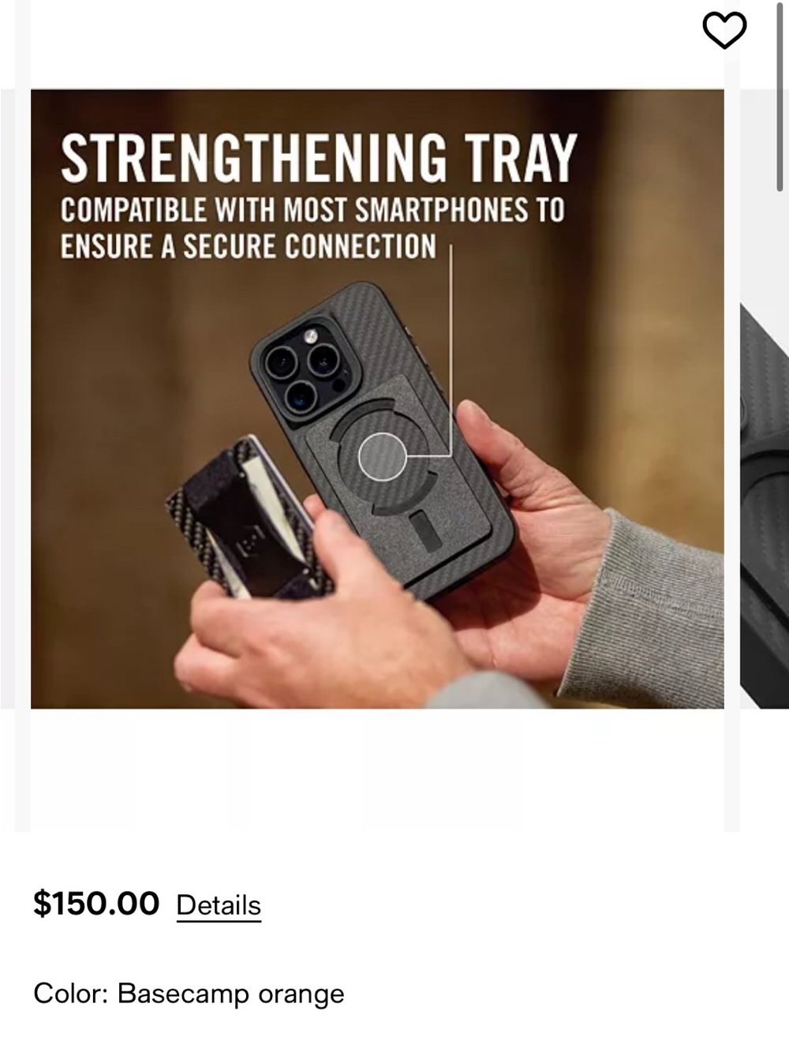Image resolution: width=789 pixels, height=1052 pixels.
Task: Click the vertical scrollbar thumb at right
Action: pos(780,96)
